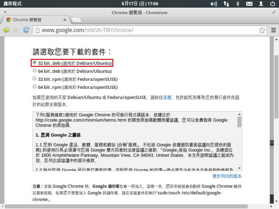Open the sound volume indicator
279x209 pixels.
click(x=214, y=4)
